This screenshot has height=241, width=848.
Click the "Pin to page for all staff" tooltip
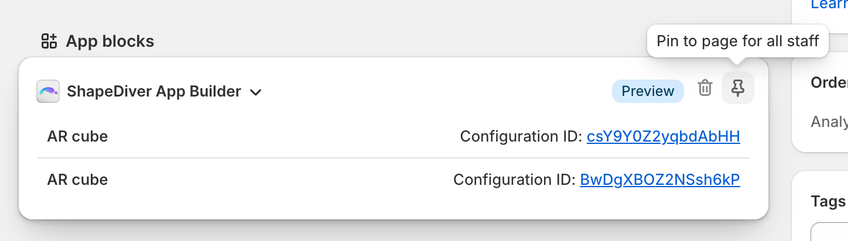pyautogui.click(x=737, y=41)
